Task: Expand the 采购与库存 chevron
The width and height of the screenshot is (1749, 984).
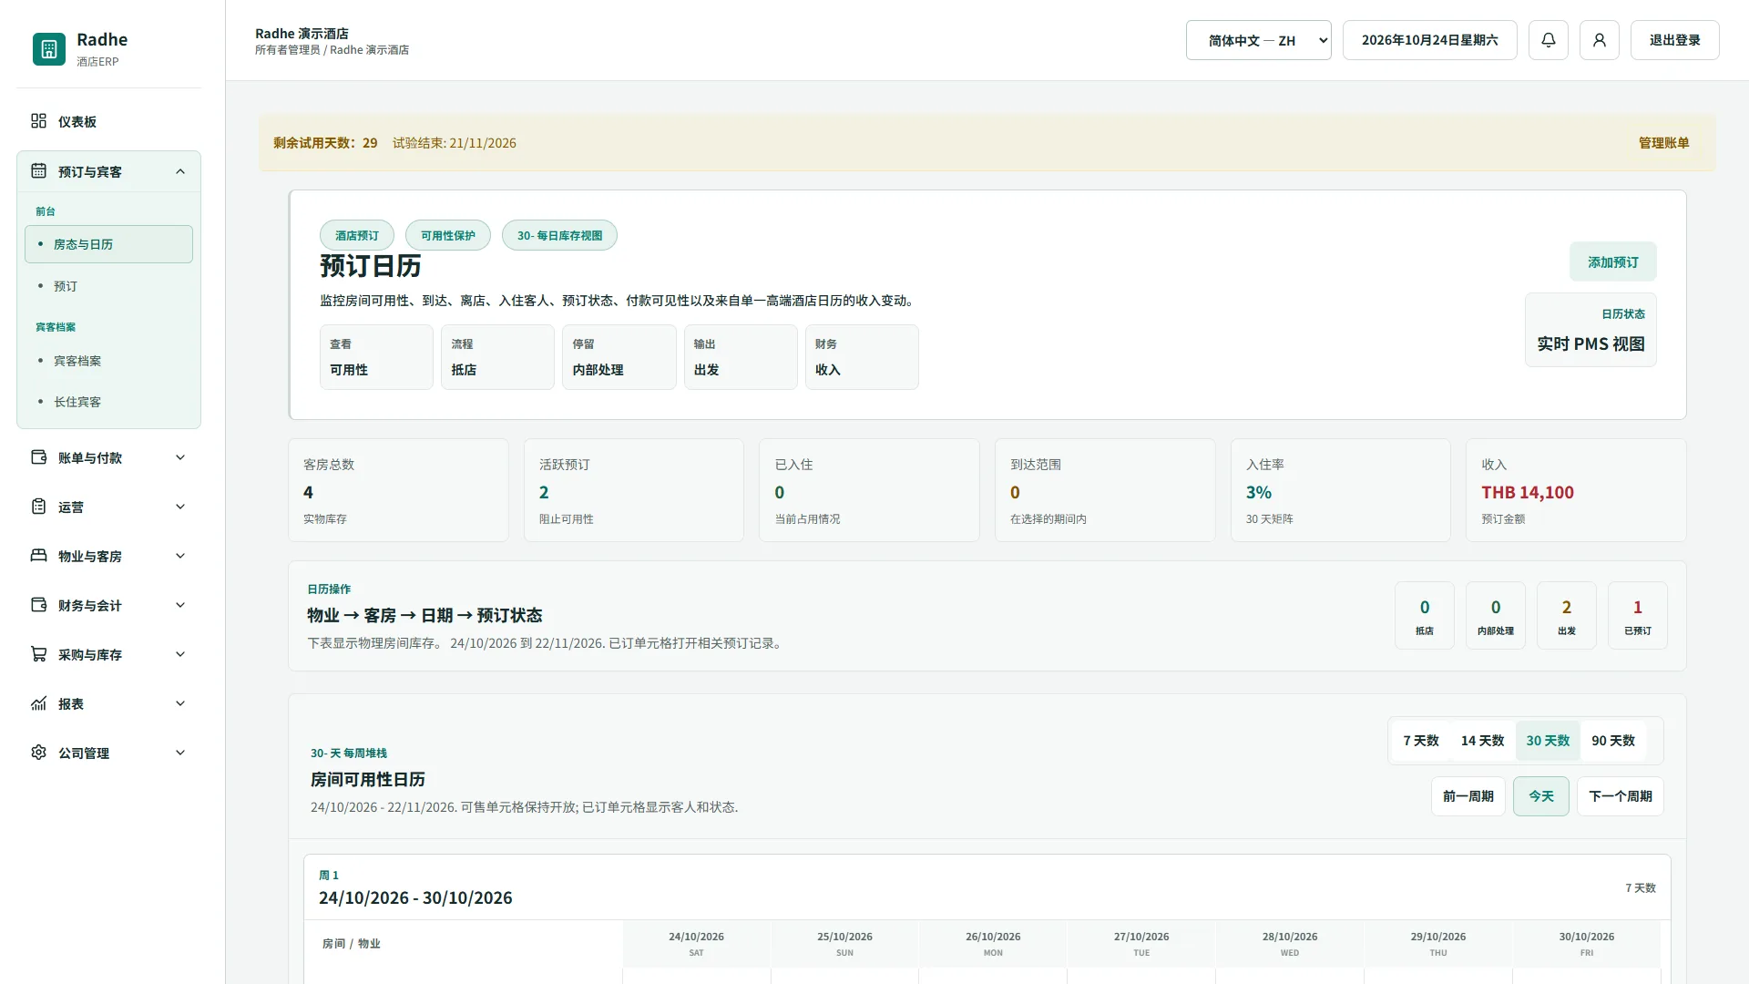Action: click(x=180, y=654)
